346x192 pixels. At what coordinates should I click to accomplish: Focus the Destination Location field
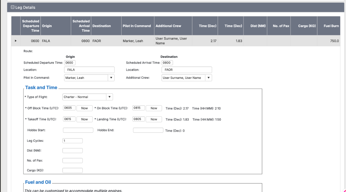pyautogui.click(x=187, y=70)
